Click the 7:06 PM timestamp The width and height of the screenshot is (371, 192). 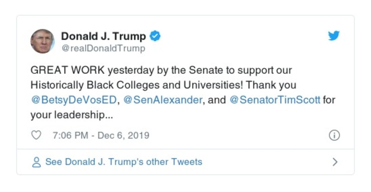tap(71, 135)
